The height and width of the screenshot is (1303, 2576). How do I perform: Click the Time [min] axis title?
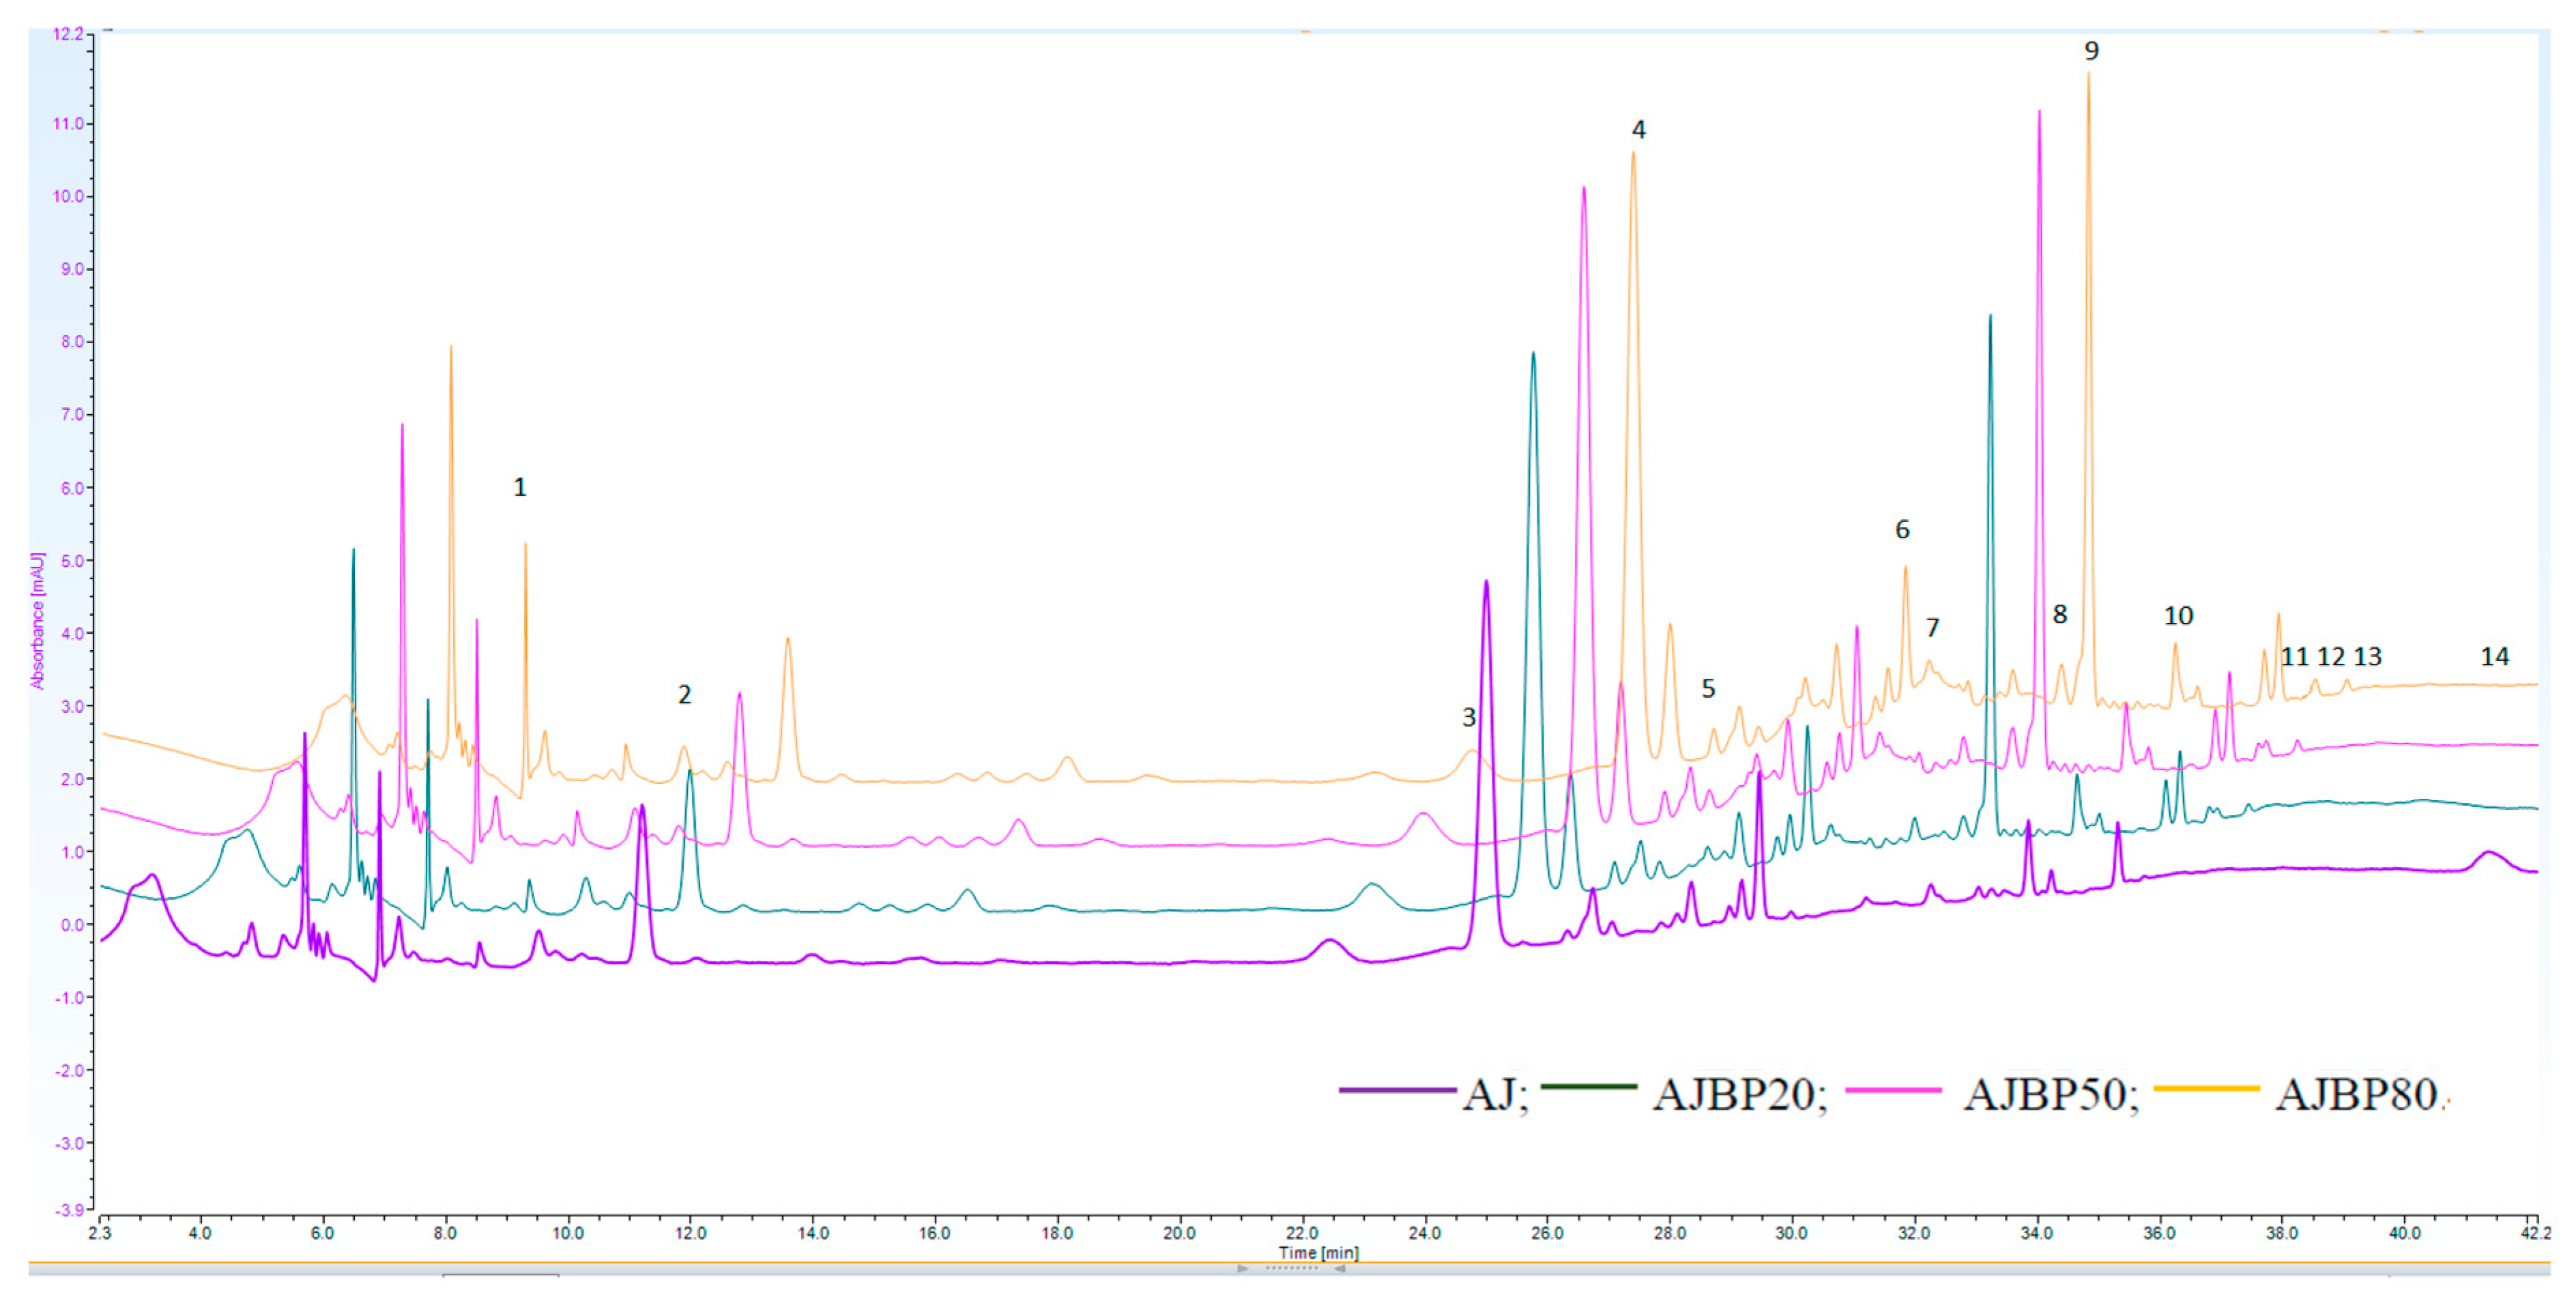pyautogui.click(x=1318, y=1252)
